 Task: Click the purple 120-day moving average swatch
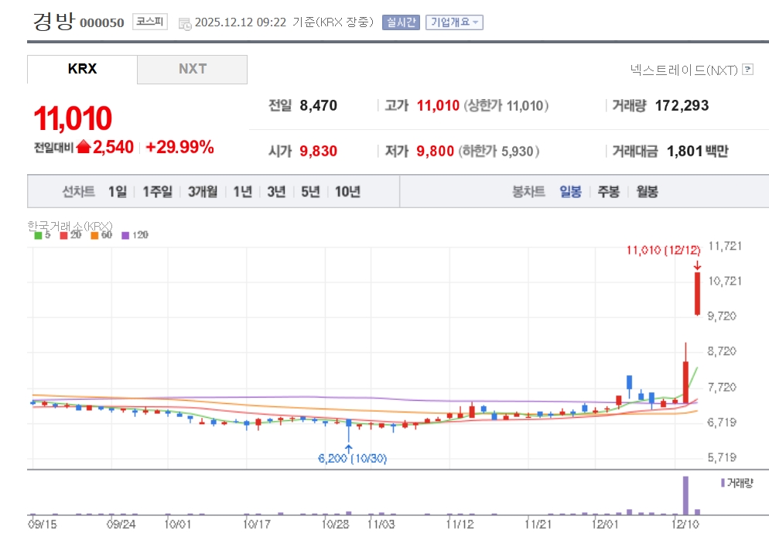126,235
